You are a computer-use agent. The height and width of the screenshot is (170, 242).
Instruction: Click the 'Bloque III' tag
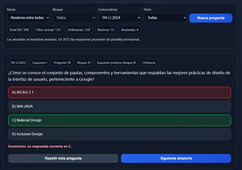83,62
